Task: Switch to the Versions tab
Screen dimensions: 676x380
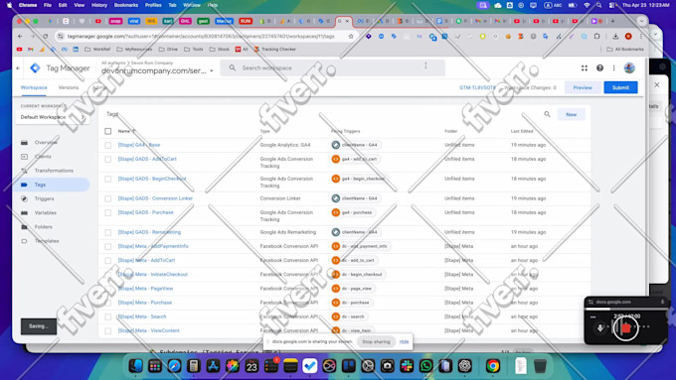Action: [x=69, y=87]
